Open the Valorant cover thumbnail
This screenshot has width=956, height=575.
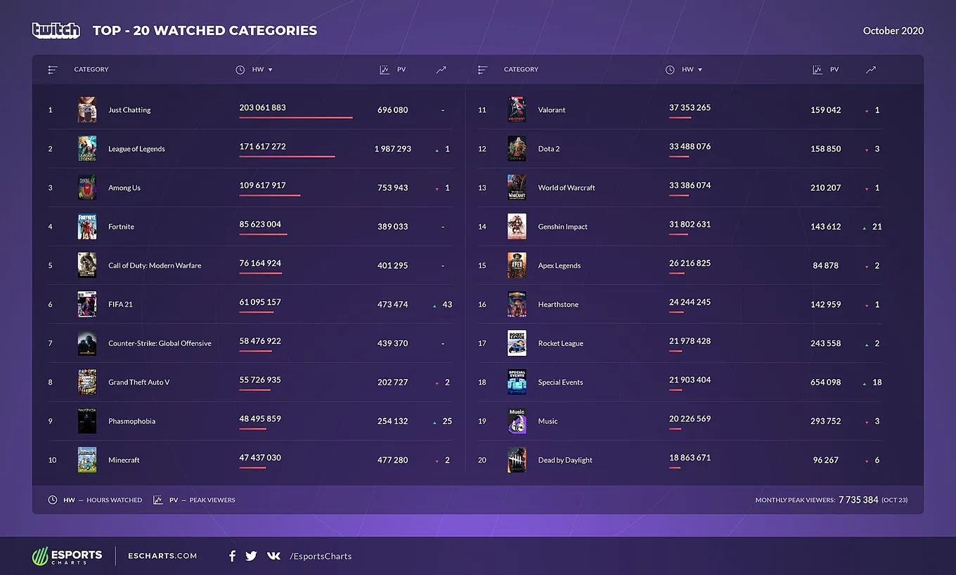(x=517, y=110)
